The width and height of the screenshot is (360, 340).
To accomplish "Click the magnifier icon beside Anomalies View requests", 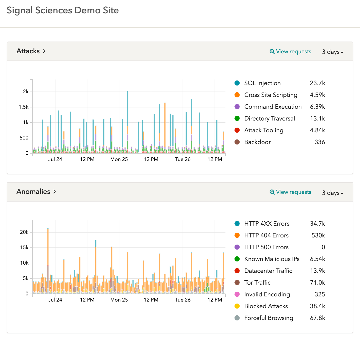I will click(x=272, y=192).
